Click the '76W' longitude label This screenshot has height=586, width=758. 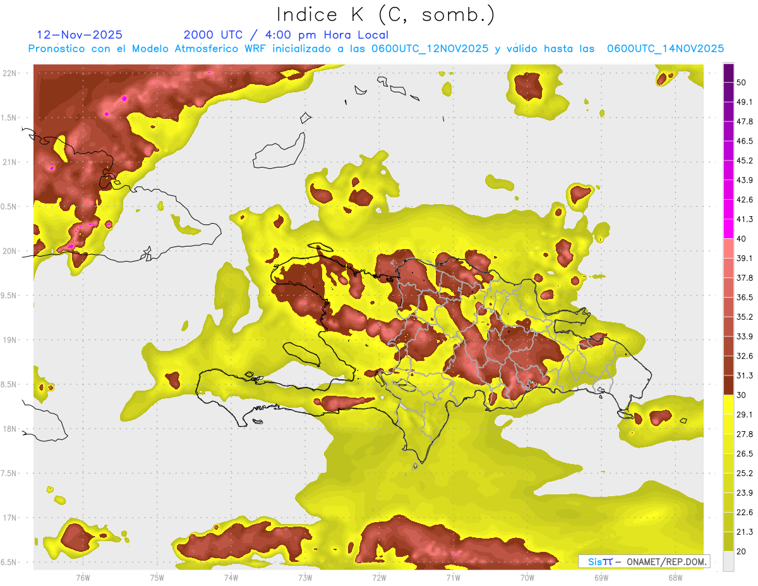pyautogui.click(x=83, y=577)
